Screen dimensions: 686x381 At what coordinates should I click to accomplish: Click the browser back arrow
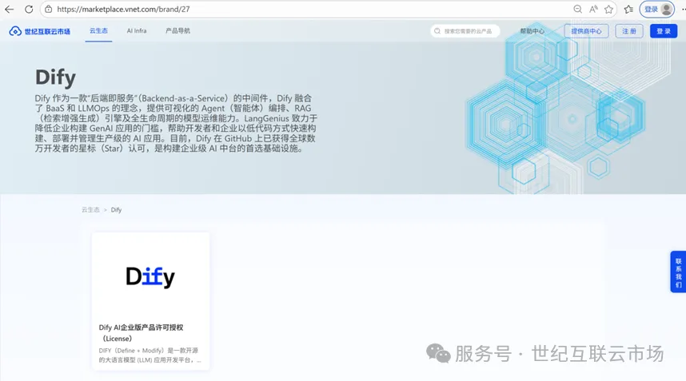click(x=10, y=9)
